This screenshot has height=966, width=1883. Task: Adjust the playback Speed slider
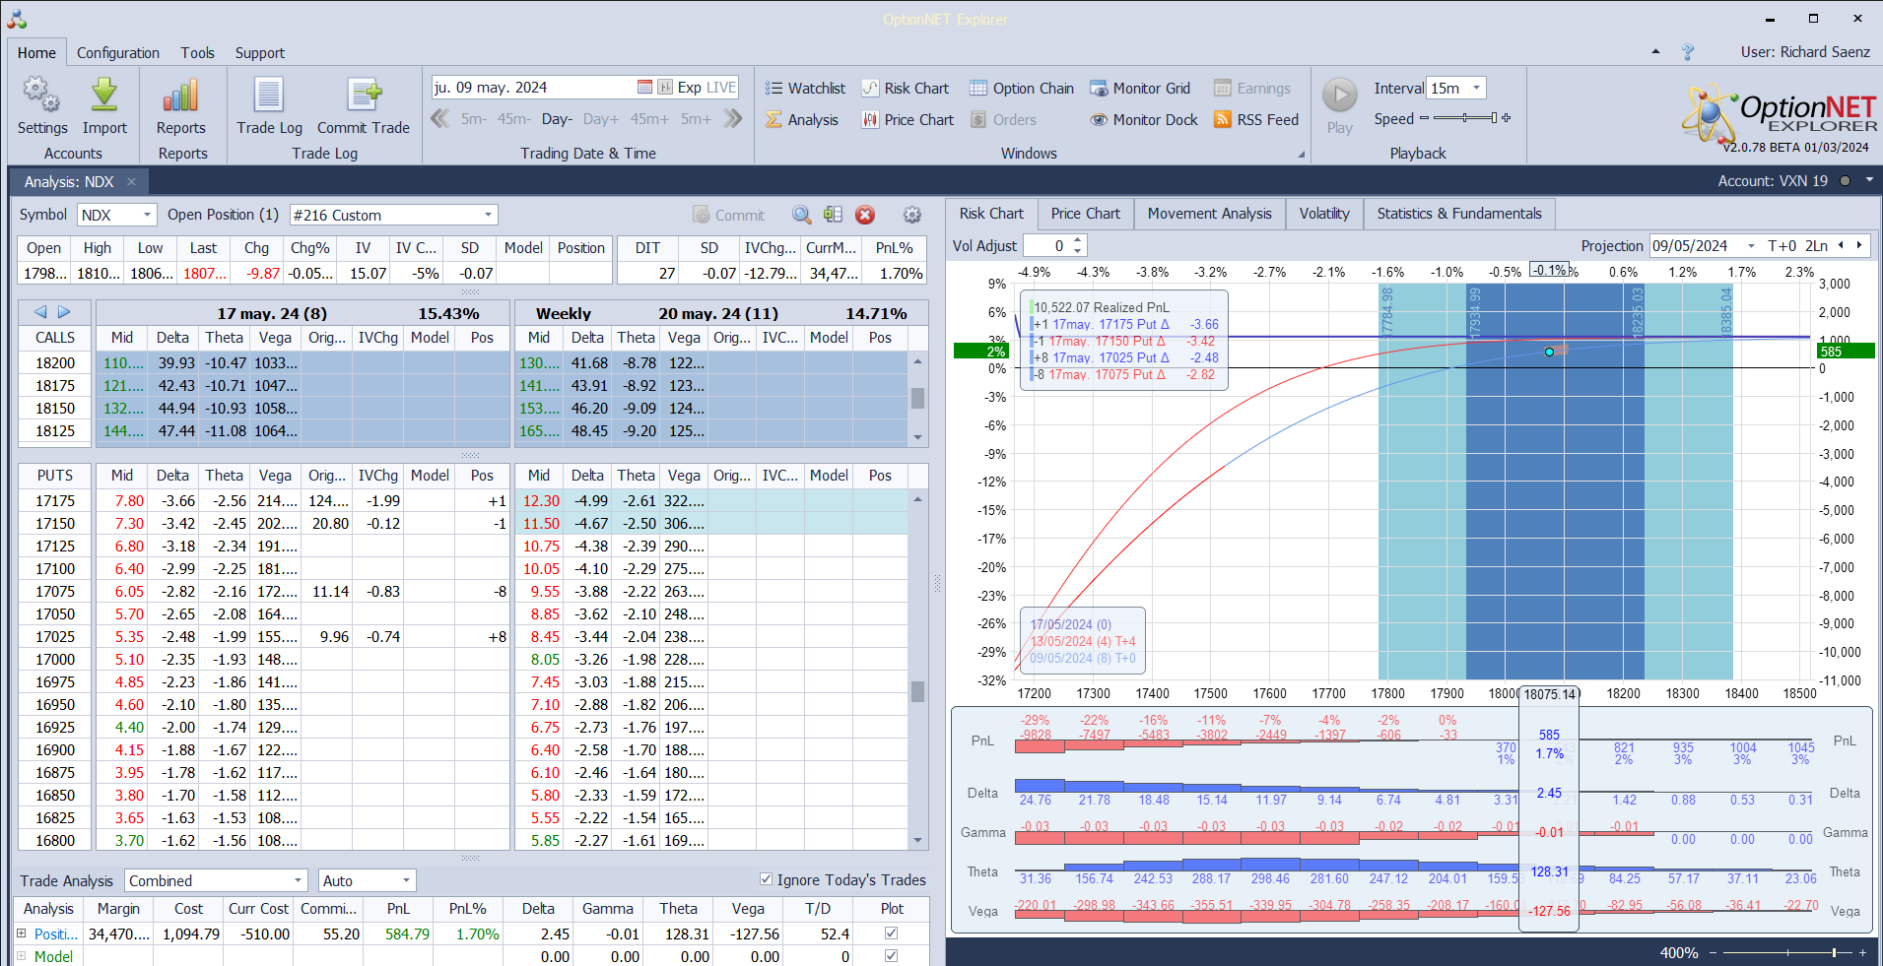click(x=1465, y=118)
